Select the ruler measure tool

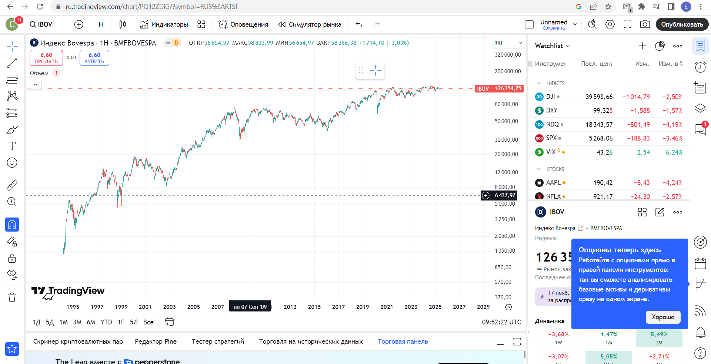(12, 185)
